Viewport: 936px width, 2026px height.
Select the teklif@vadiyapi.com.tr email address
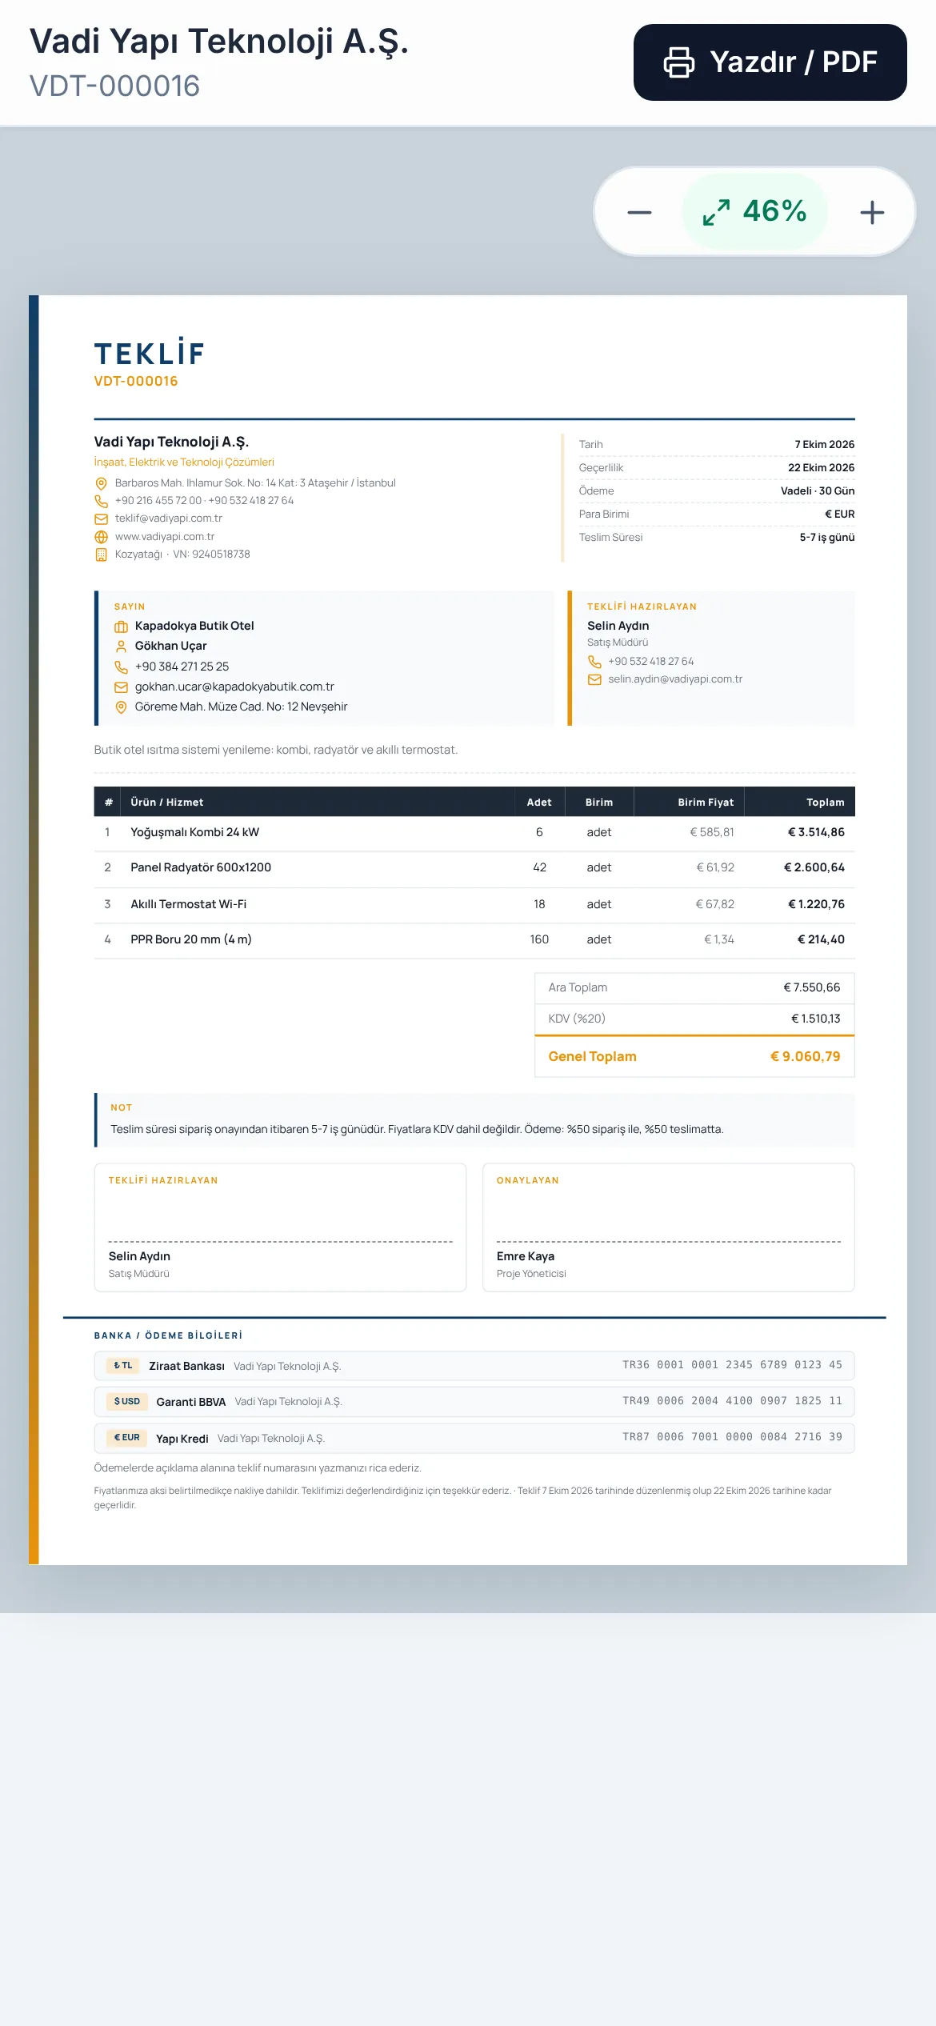[x=169, y=519]
